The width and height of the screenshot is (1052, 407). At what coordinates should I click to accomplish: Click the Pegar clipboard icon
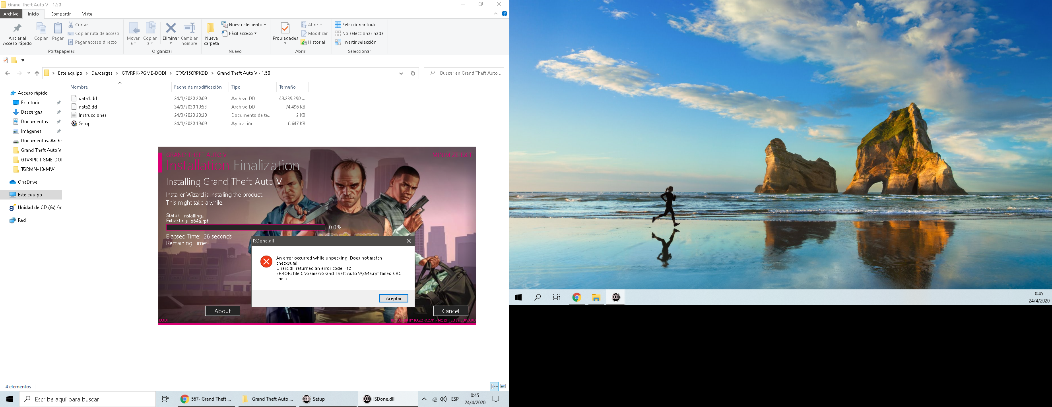tap(58, 29)
